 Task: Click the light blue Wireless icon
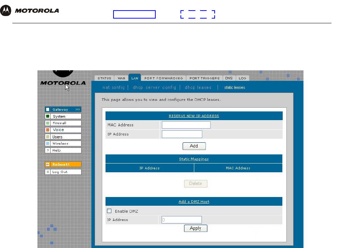48,143
